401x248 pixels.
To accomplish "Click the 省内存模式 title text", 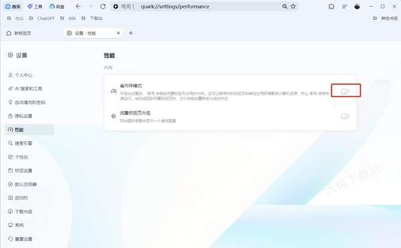I will point(131,86).
